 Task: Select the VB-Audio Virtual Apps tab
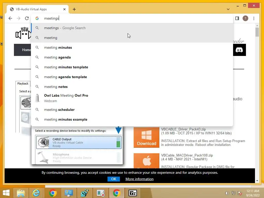point(38,9)
